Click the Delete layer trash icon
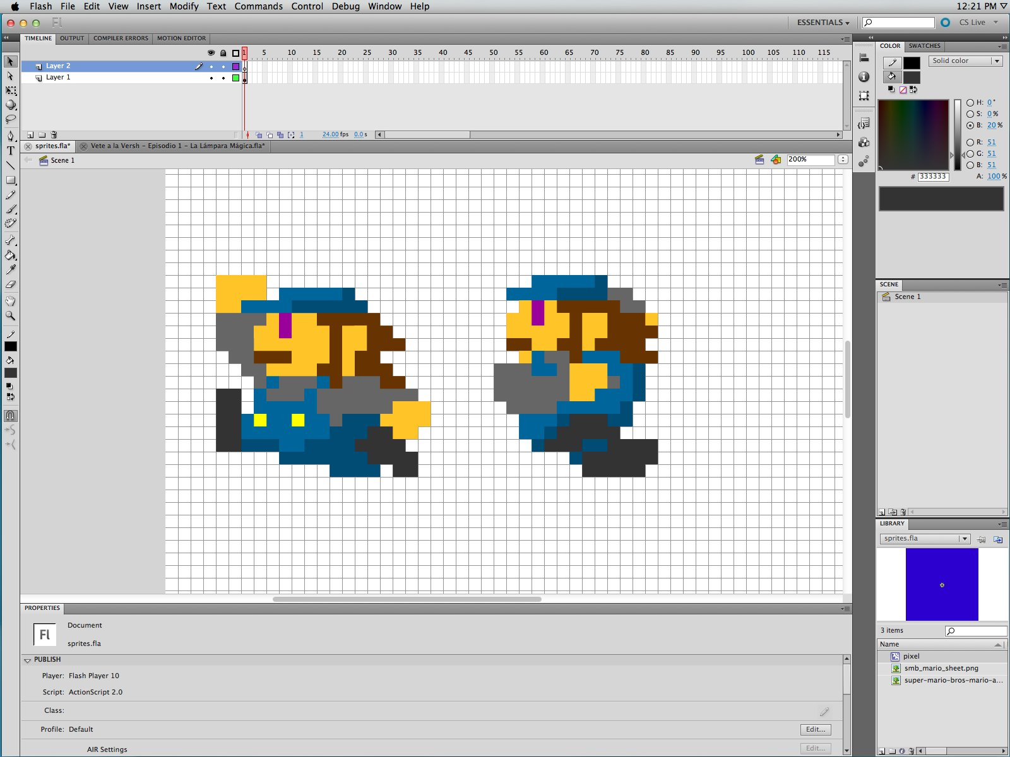Viewport: 1010px width, 757px height. [x=54, y=135]
